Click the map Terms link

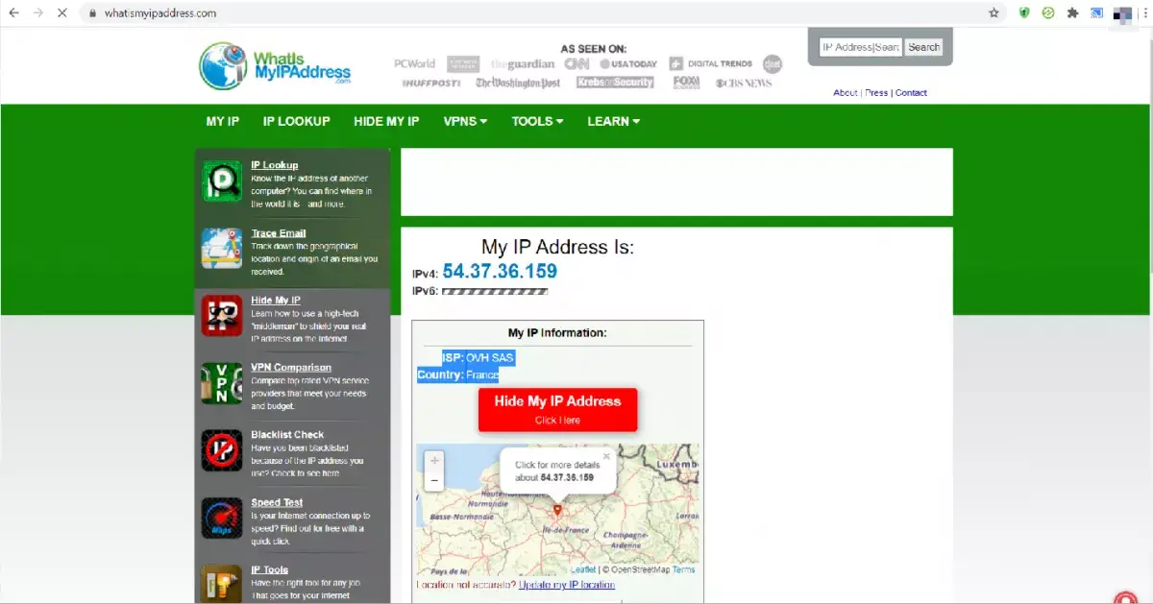click(683, 570)
